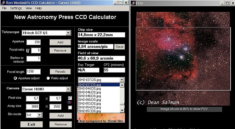235x129 pixels.
Task: Click the linked-rings icon between checkboxes
Action: (69, 102)
